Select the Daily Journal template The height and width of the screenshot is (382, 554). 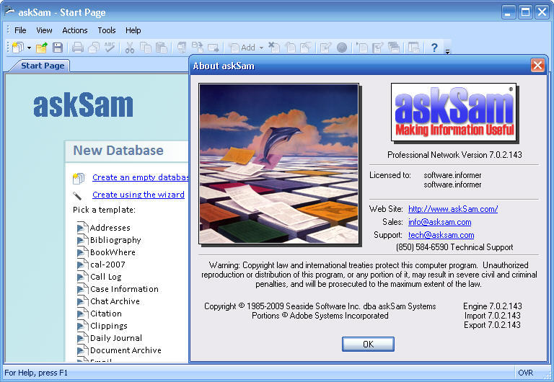tap(116, 338)
